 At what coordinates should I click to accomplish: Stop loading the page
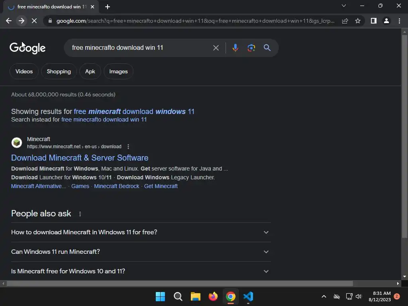pyautogui.click(x=34, y=21)
